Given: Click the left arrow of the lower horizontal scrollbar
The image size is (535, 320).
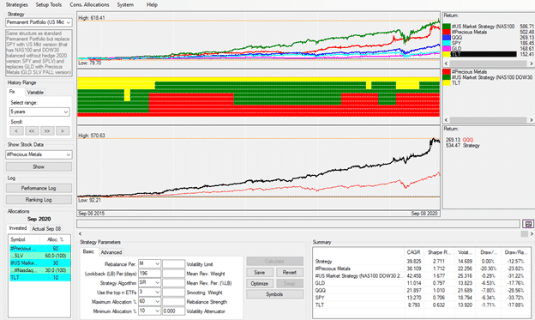Looking at the screenshot, I should (81, 233).
